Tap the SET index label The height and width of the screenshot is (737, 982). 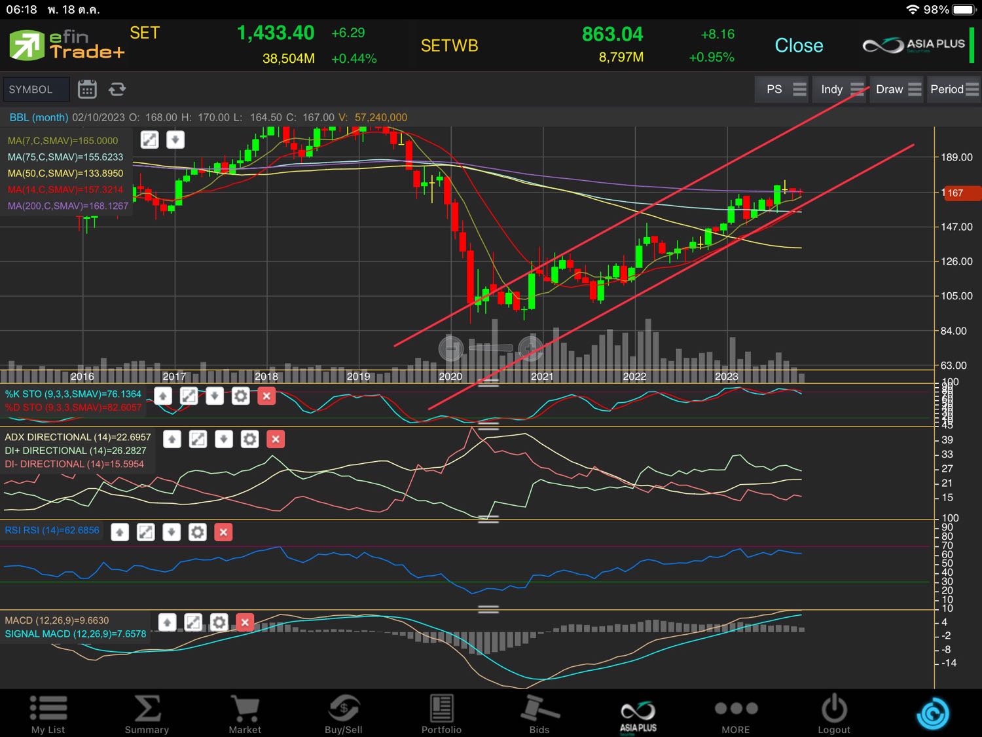click(x=145, y=33)
